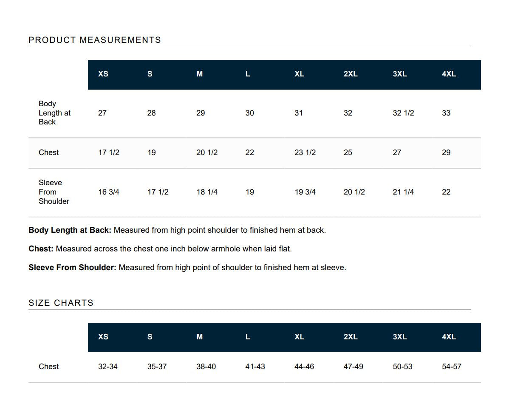
Task: Click the XS column header in Product Measurements
Action: [x=103, y=74]
